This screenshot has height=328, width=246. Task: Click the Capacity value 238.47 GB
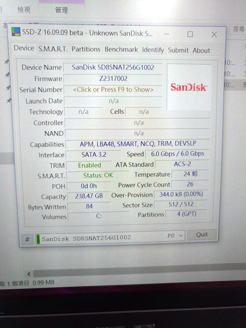point(89,196)
